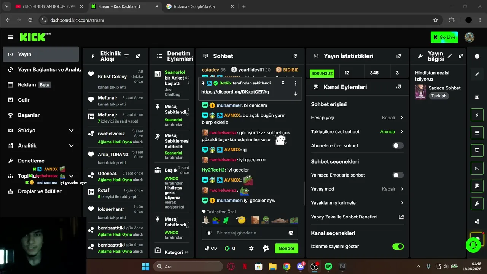The width and height of the screenshot is (487, 274).
Task: Enable Yalnızca Emotlarla sohbet toggle
Action: pos(398,175)
